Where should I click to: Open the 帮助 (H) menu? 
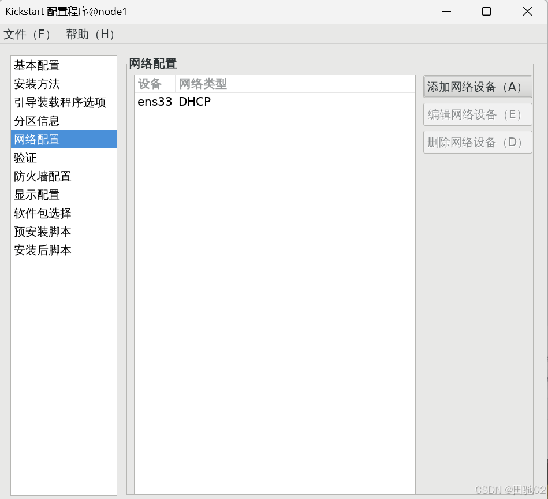[90, 34]
